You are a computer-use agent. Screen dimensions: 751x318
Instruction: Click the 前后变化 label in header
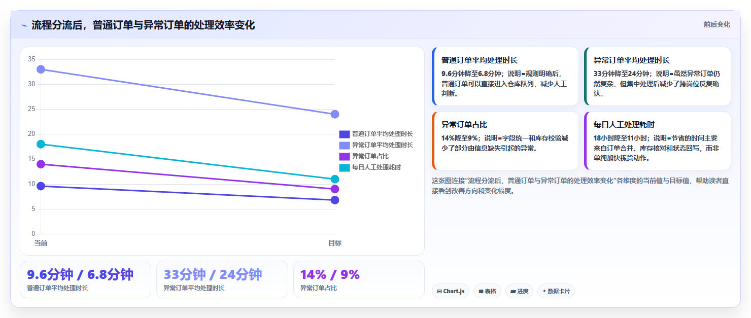point(717,24)
